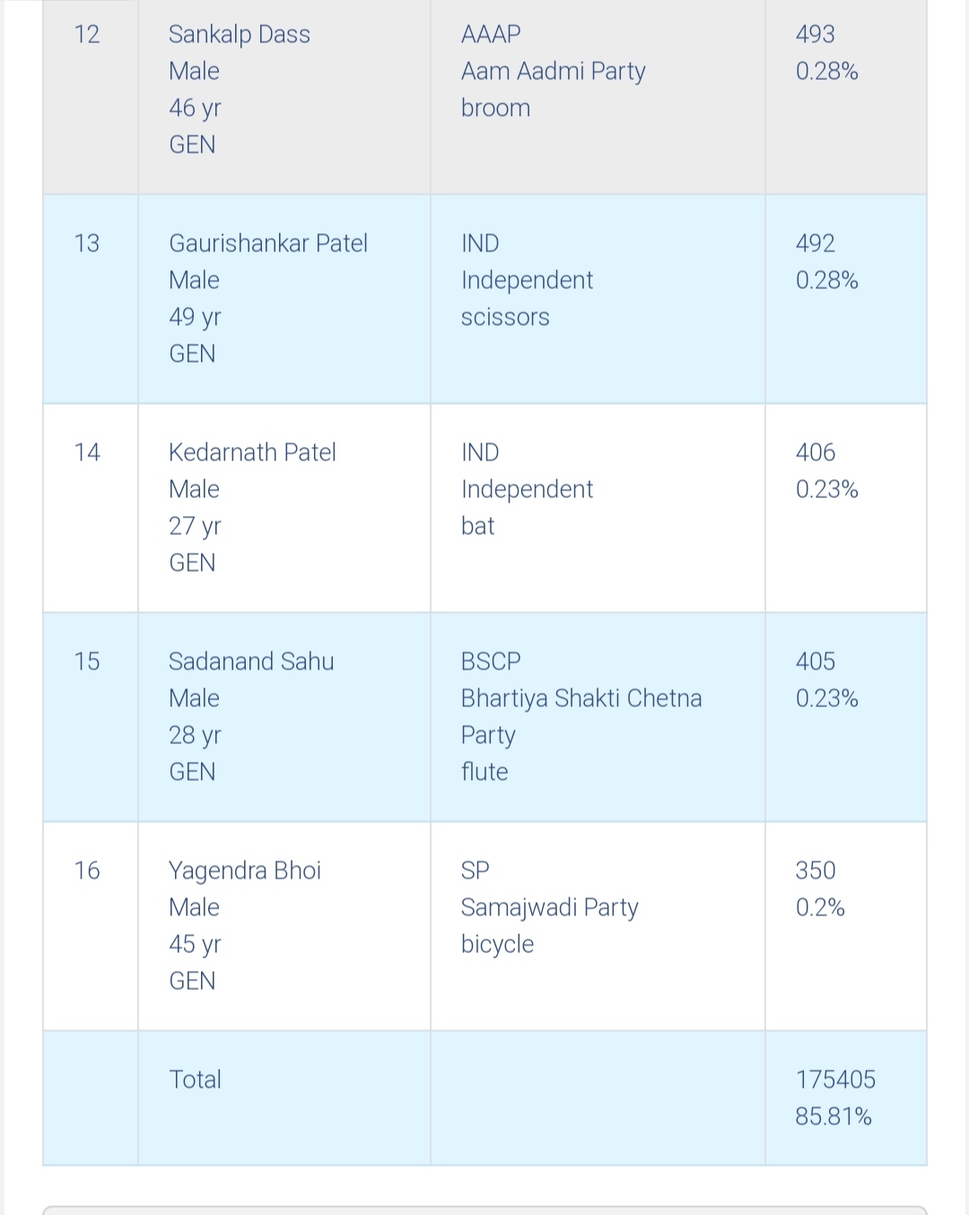Click the BSCP party abbreviation
Image resolution: width=969 pixels, height=1215 pixels.
coord(491,661)
